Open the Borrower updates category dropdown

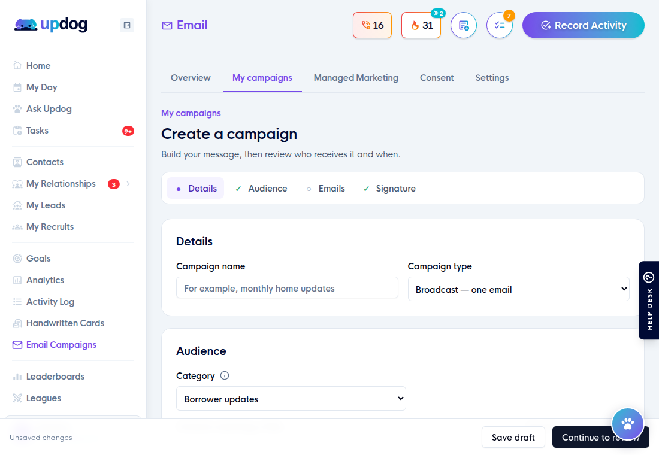[x=291, y=399]
